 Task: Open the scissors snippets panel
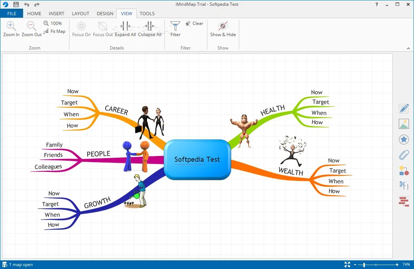(404, 186)
